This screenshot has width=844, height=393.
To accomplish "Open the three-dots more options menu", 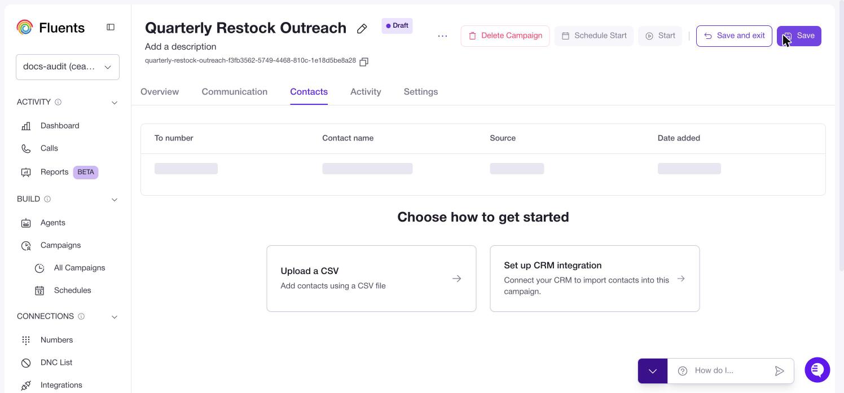I will pyautogui.click(x=442, y=36).
